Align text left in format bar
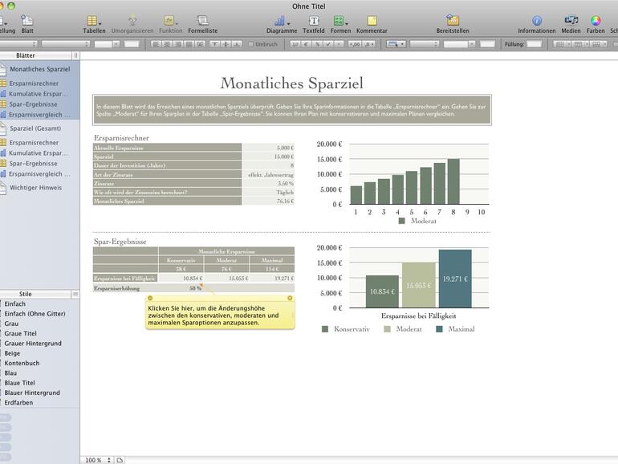618x464 pixels. 156,44
